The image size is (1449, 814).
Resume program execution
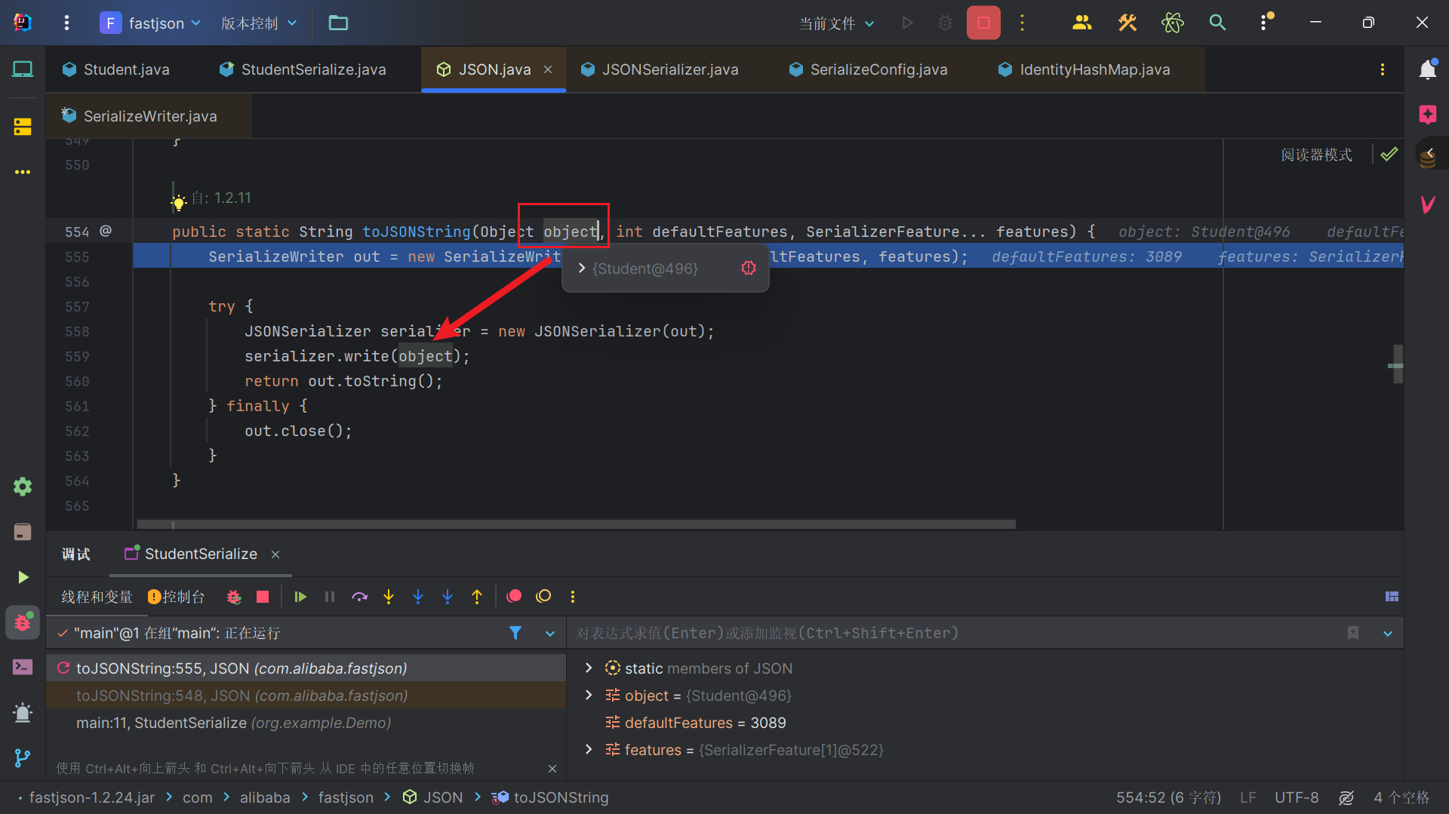[x=300, y=597]
